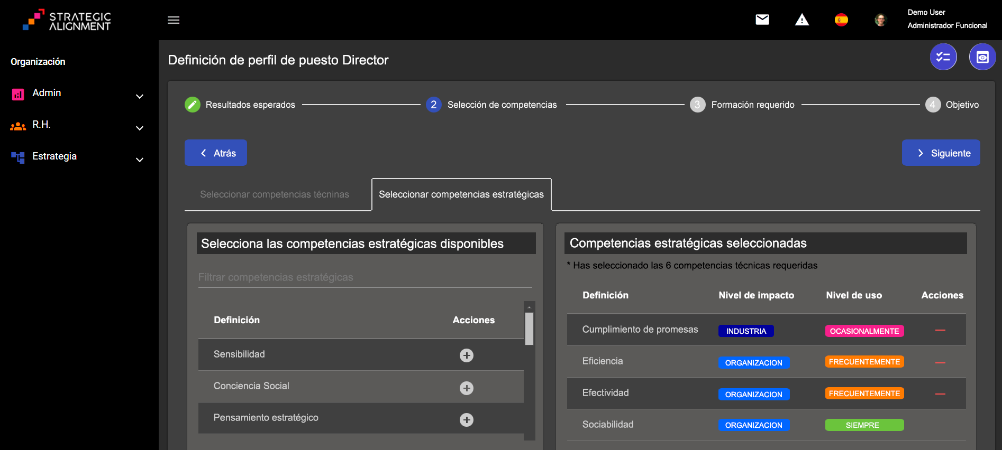Select the Seleccionar competencias estratégicas tab
Viewport: 1002px width, 450px height.
tap(461, 194)
